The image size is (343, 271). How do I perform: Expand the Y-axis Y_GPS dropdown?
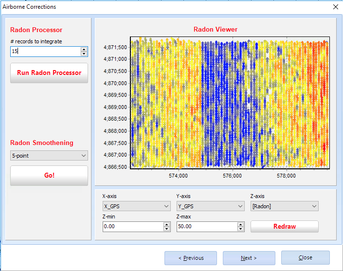pos(210,206)
